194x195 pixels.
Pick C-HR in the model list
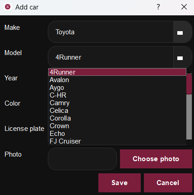click(117, 95)
